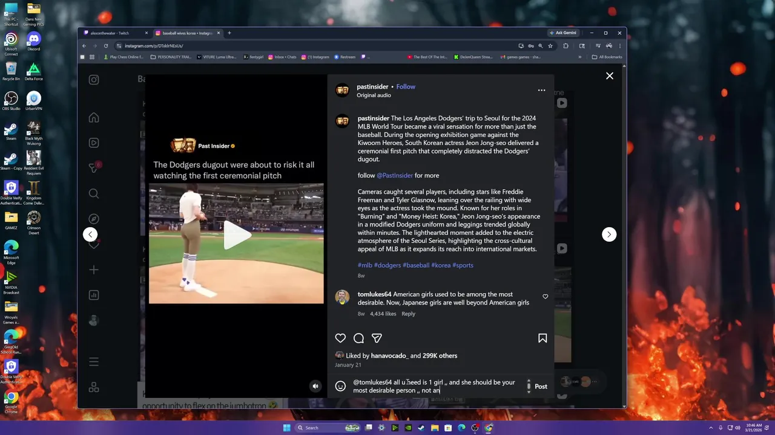Open pastinsider profile picture in header

click(343, 91)
